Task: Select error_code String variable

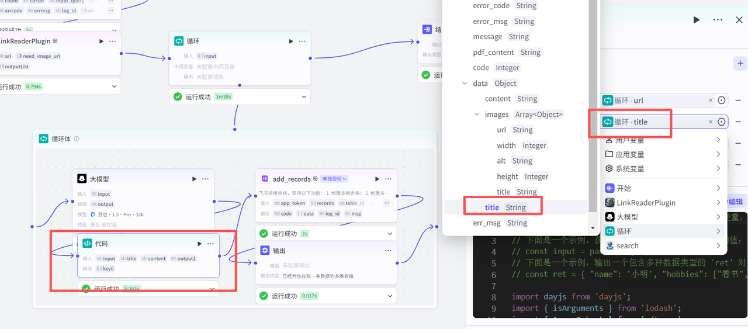Action: coord(505,6)
